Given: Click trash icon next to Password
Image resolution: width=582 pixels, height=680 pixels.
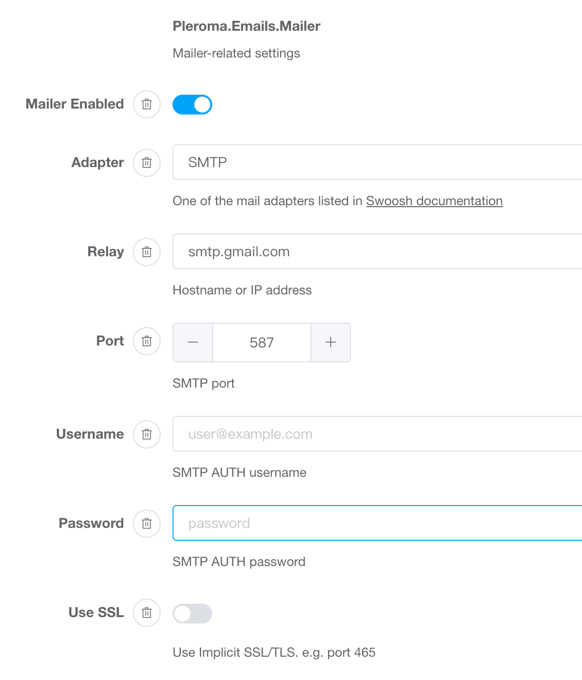Looking at the screenshot, I should coord(147,523).
